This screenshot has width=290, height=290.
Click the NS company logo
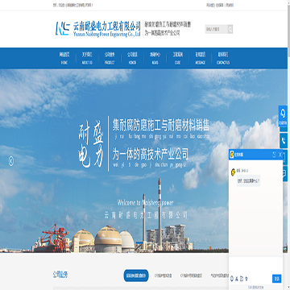tap(63, 28)
